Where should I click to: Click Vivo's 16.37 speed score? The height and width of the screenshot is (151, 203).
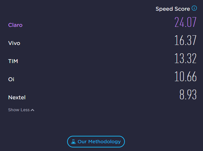(185, 40)
